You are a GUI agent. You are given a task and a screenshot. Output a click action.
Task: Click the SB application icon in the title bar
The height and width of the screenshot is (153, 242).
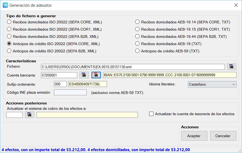tap(5, 5)
